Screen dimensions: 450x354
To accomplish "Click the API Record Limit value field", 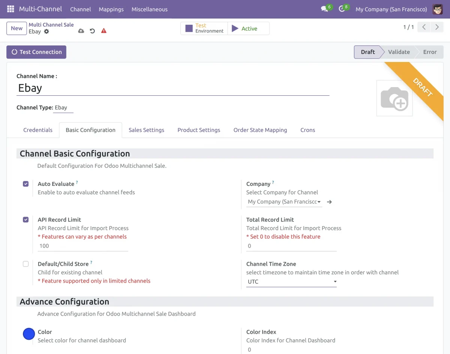I will 83,246.
